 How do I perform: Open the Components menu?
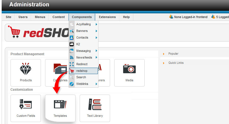click(x=82, y=17)
